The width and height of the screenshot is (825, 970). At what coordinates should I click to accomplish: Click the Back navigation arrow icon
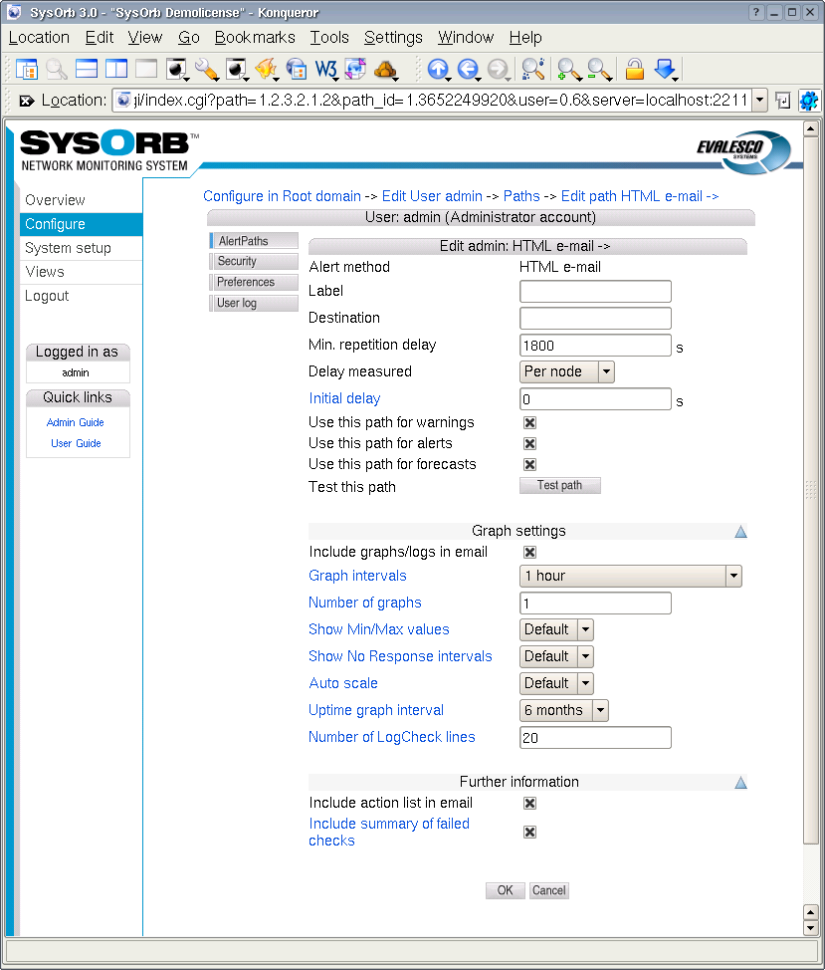(468, 69)
